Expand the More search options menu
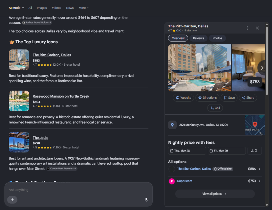 point(84,8)
